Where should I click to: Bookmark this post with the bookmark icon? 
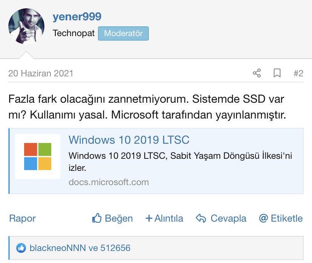point(277,73)
